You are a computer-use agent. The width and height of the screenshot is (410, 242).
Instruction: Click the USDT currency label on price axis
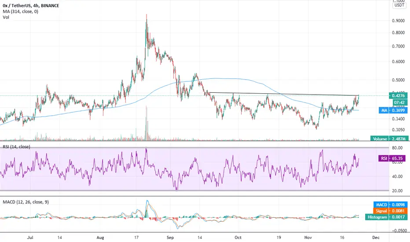tap(399, 5)
